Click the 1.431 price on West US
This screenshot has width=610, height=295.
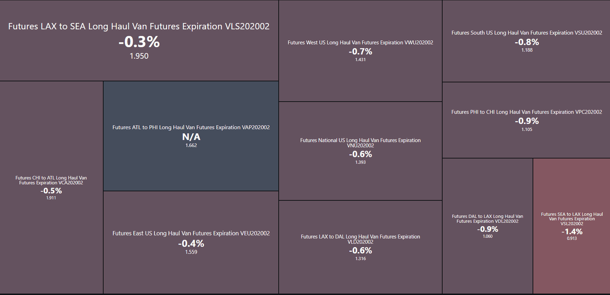pyautogui.click(x=360, y=60)
